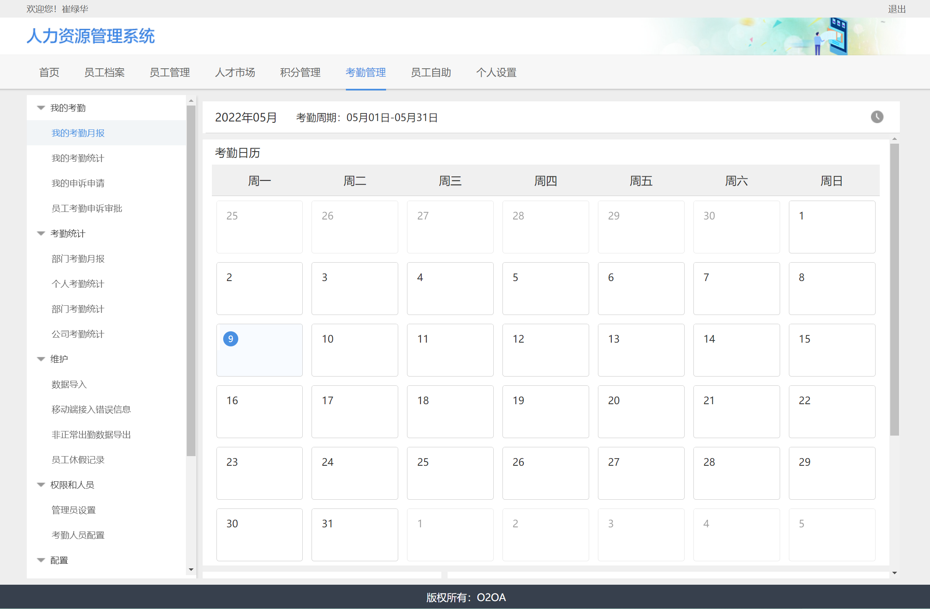
Task: Open the 员工档案 navigation tab
Action: [104, 72]
